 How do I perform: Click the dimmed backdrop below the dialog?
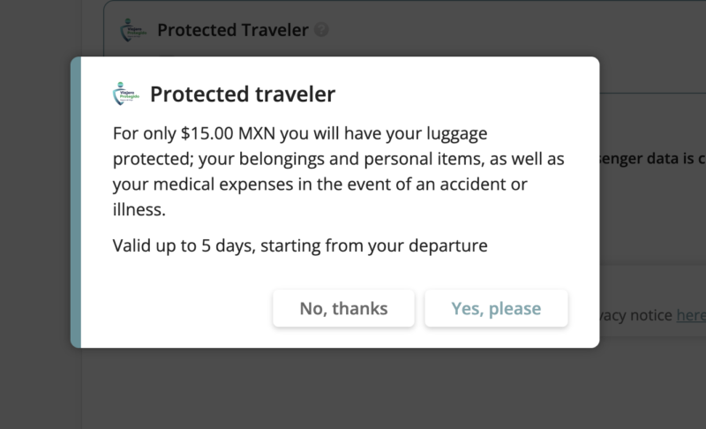(353, 388)
